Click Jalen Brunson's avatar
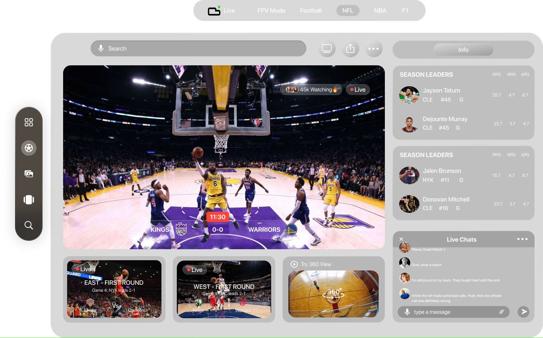 click(409, 175)
